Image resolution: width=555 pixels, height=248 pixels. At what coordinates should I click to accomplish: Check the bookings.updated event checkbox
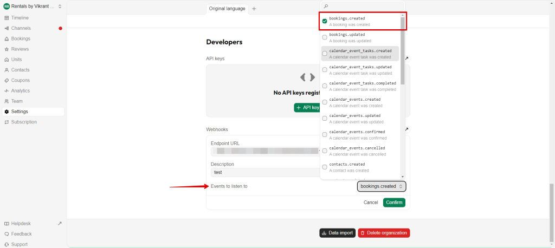325,37
